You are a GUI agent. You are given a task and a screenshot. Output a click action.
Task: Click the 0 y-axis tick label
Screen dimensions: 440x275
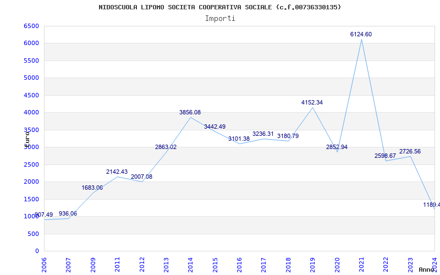point(37,251)
